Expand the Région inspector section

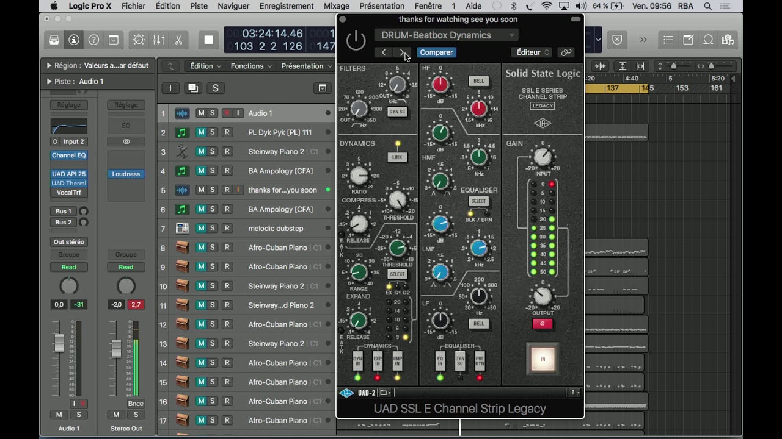(x=49, y=66)
